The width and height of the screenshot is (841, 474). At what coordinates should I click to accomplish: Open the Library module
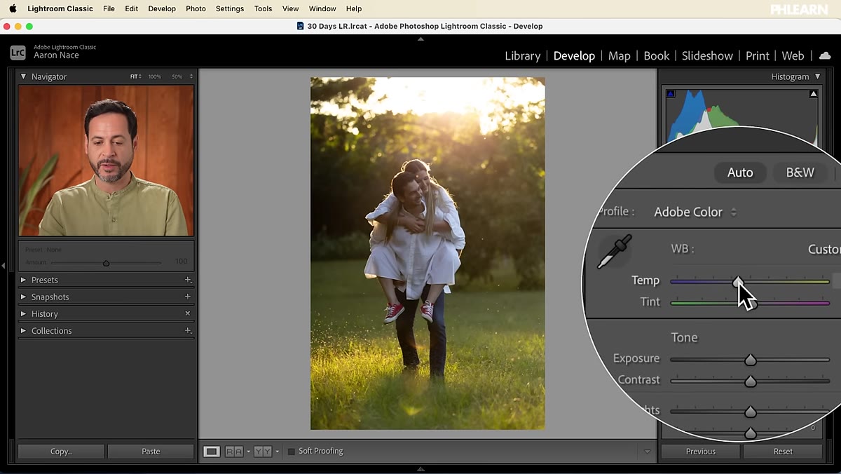(x=522, y=55)
